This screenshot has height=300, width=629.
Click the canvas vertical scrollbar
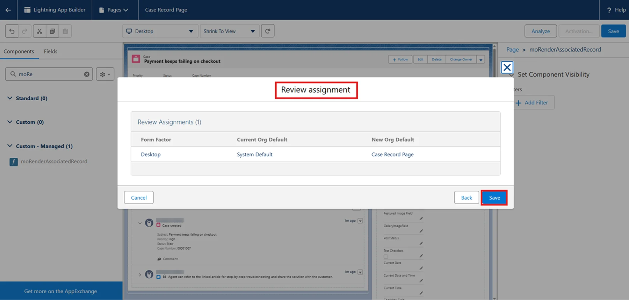(x=494, y=171)
